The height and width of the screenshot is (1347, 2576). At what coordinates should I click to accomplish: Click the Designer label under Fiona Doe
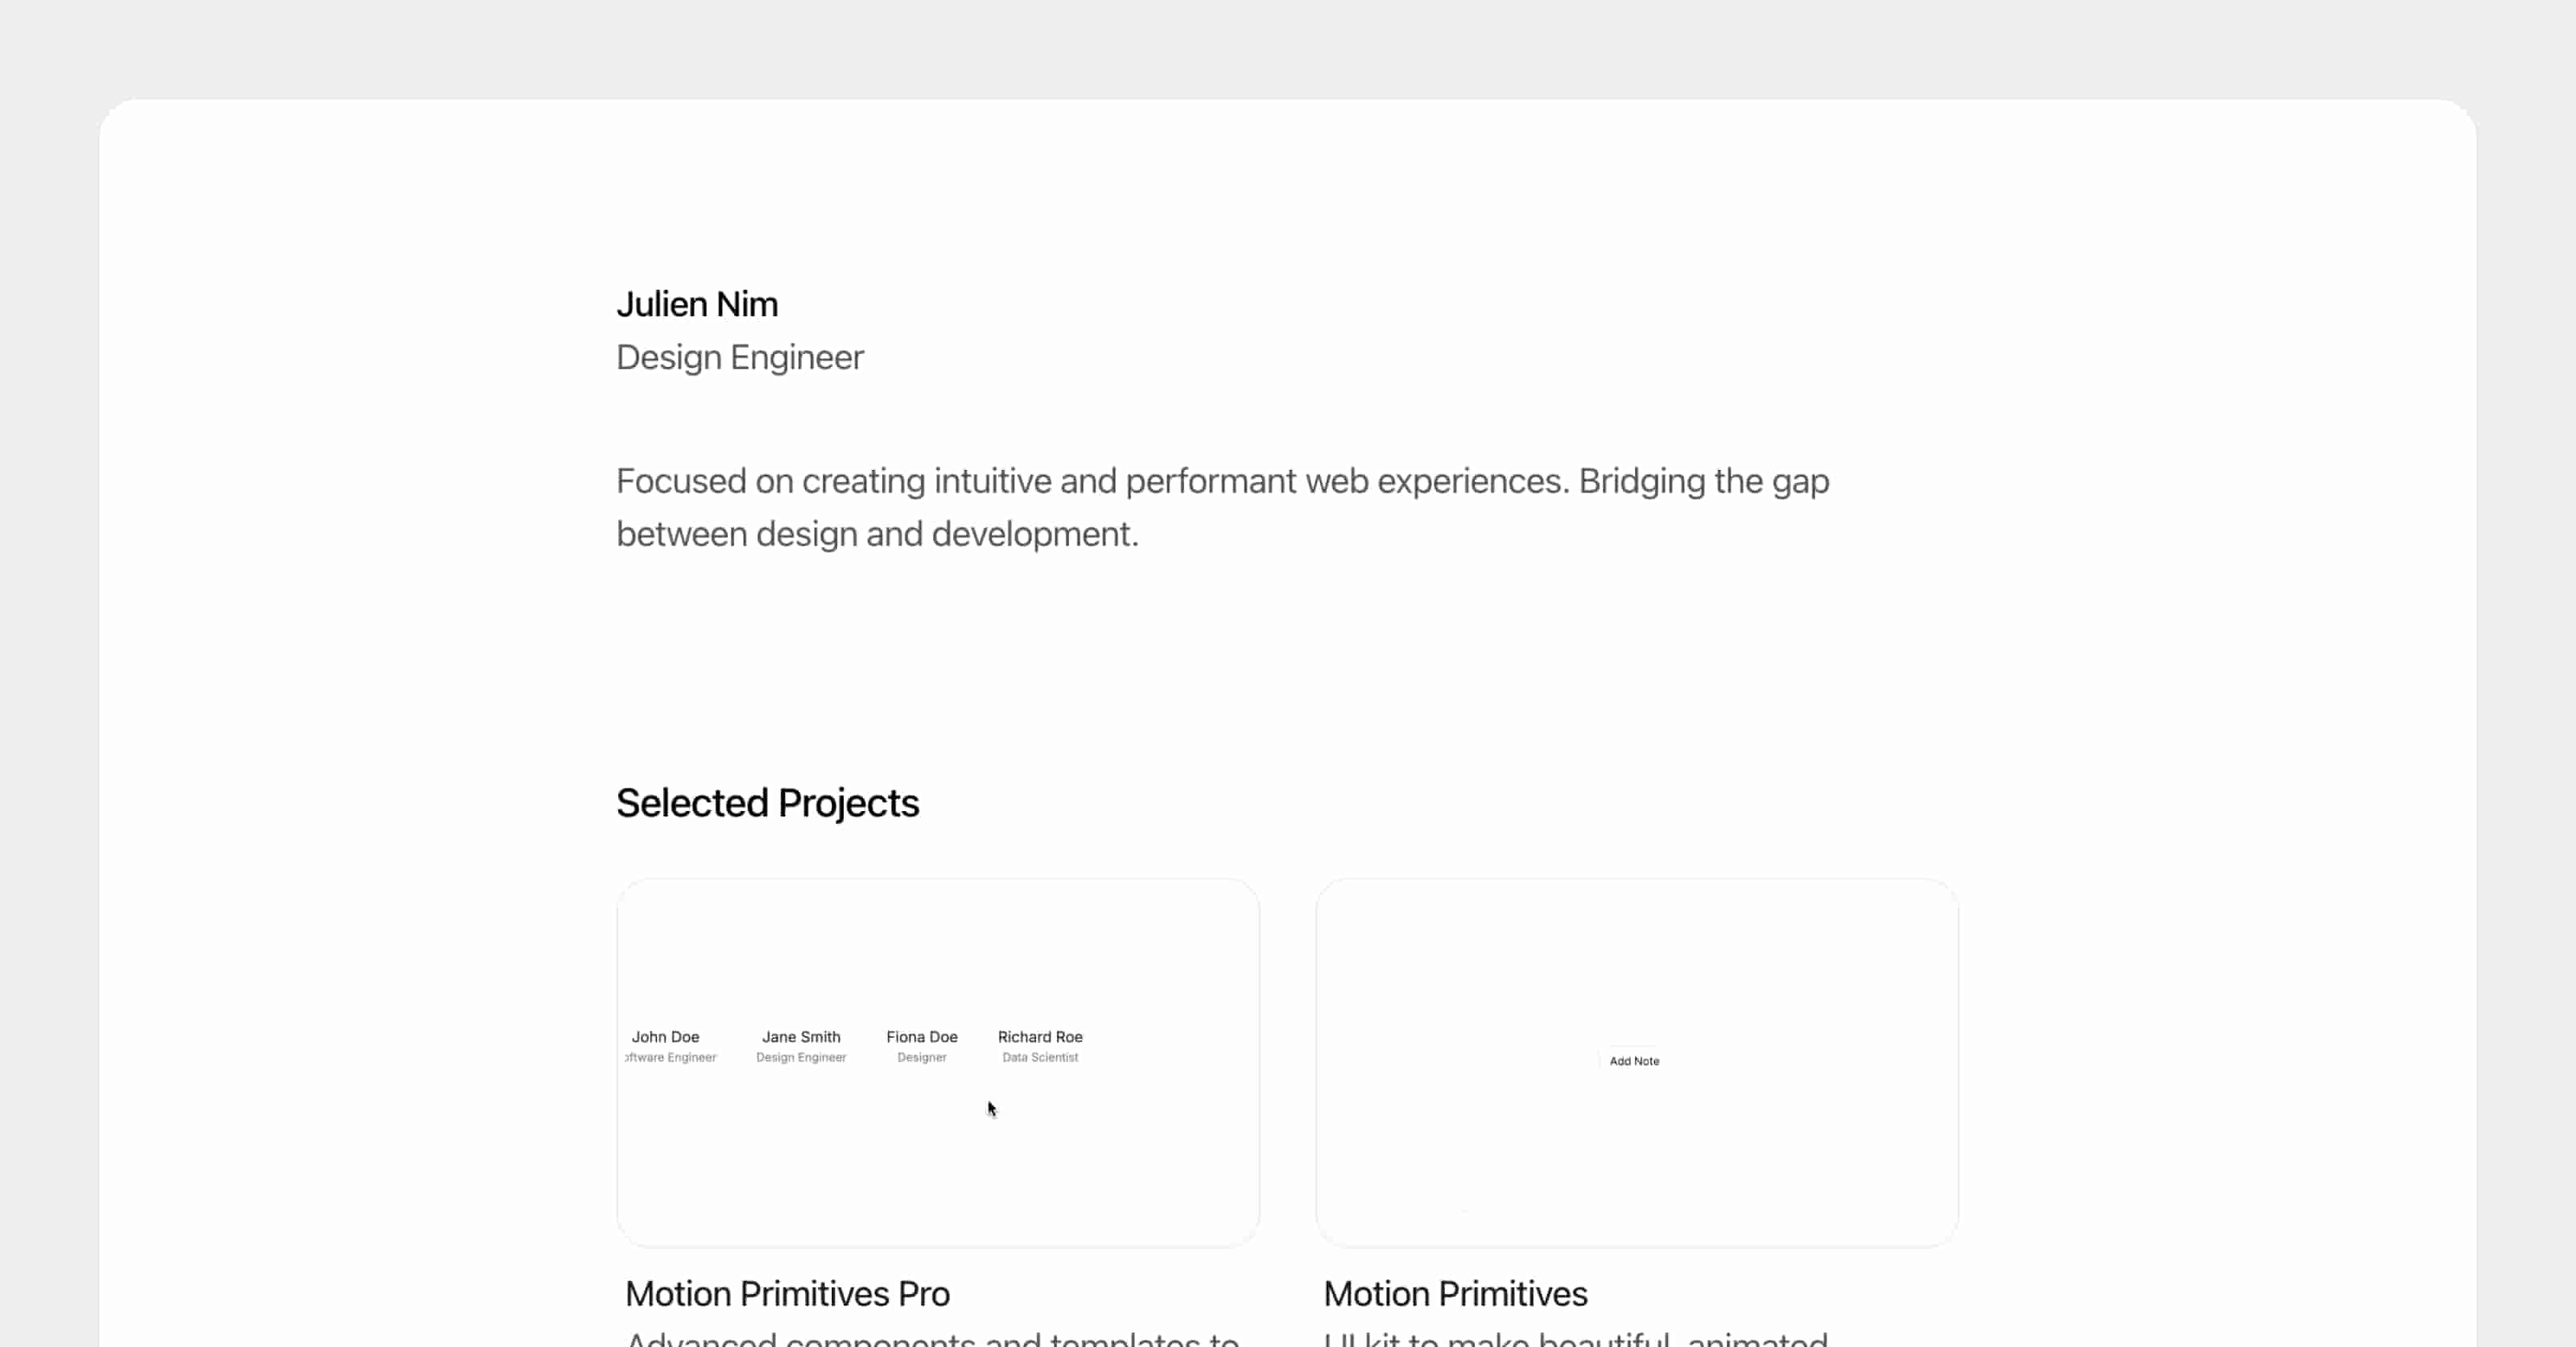coord(921,1057)
